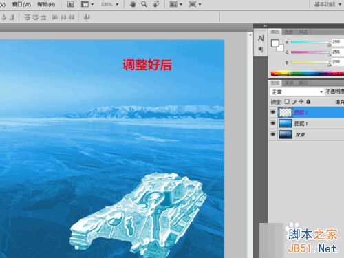Switch to the 图层 layers tab
This screenshot has height=258, width=344.
tap(275, 83)
